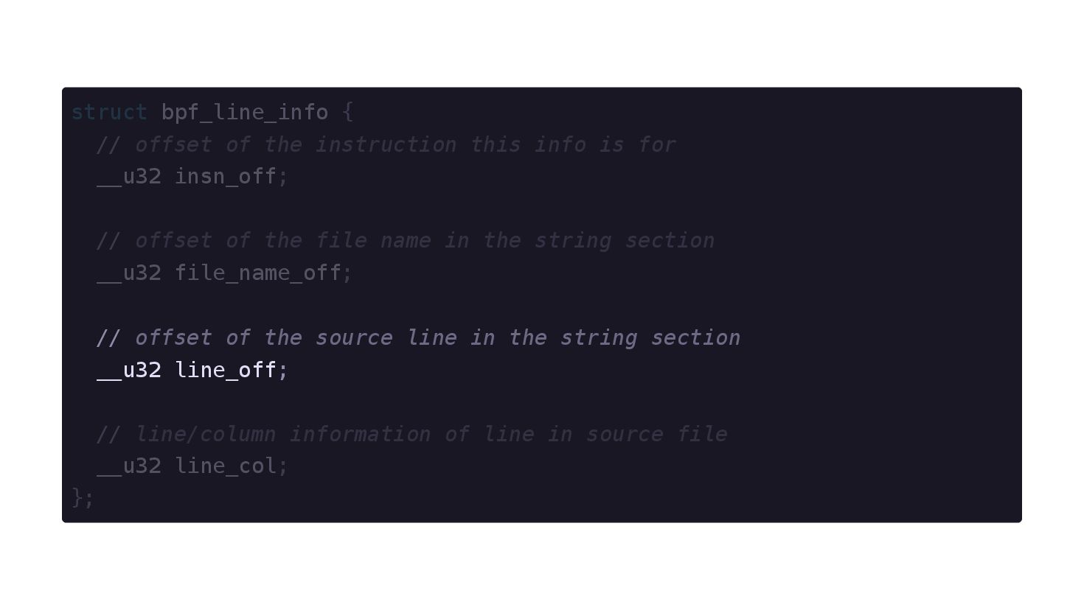Click the line/column information comment
The height and width of the screenshot is (610, 1084).
pyautogui.click(x=412, y=434)
